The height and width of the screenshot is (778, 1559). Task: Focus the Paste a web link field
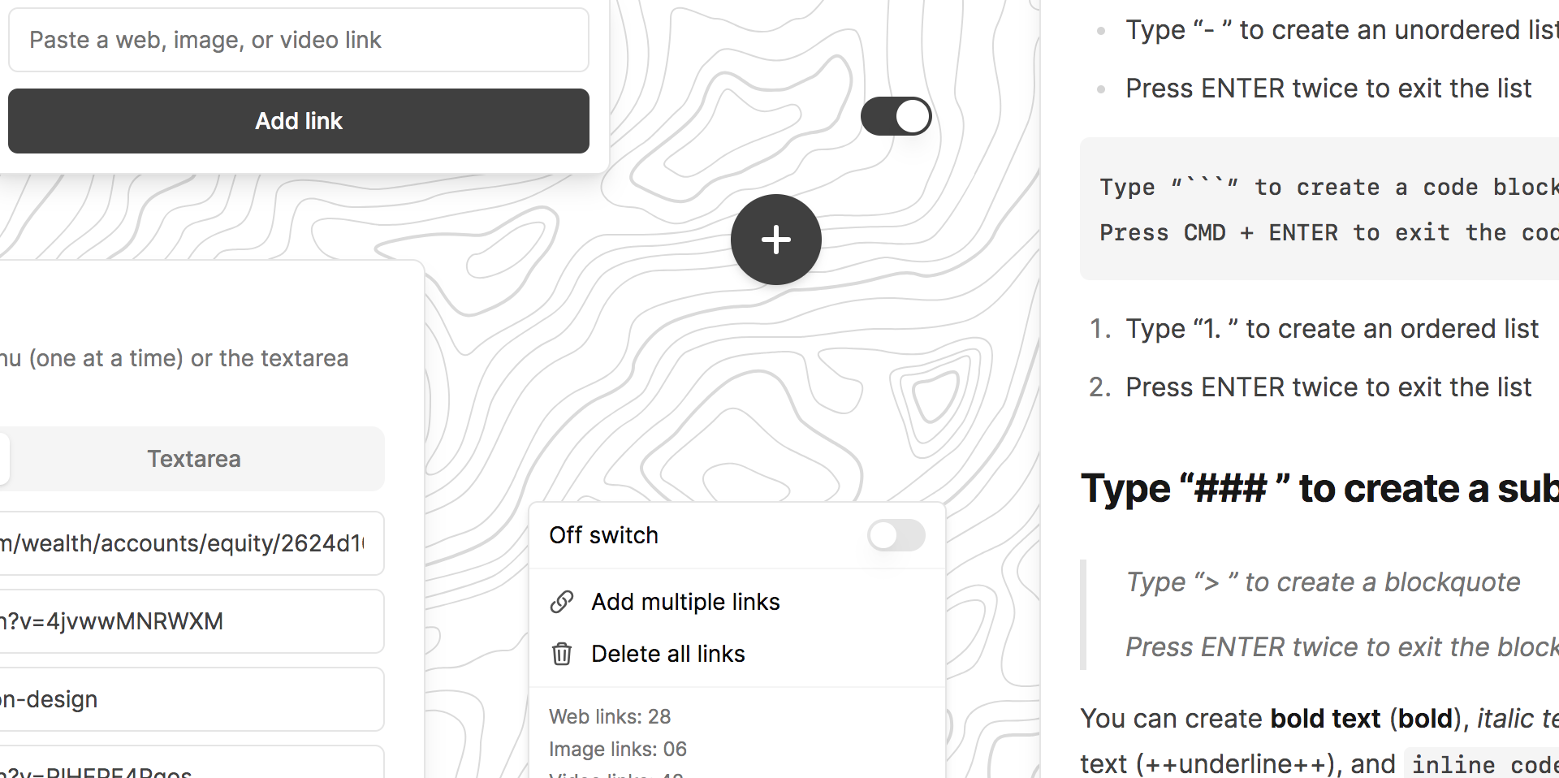[298, 40]
